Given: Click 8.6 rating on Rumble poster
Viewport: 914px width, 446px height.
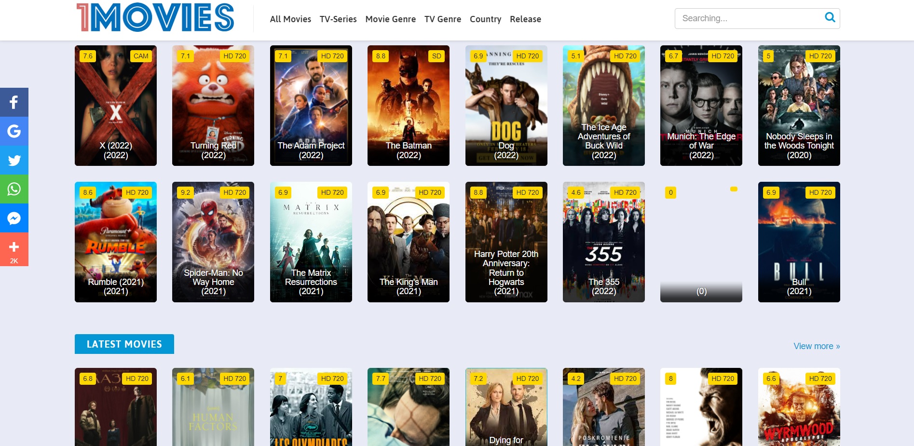Looking at the screenshot, I should [88, 192].
